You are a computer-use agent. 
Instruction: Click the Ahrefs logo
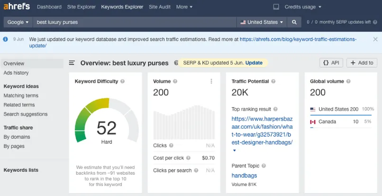(x=17, y=7)
